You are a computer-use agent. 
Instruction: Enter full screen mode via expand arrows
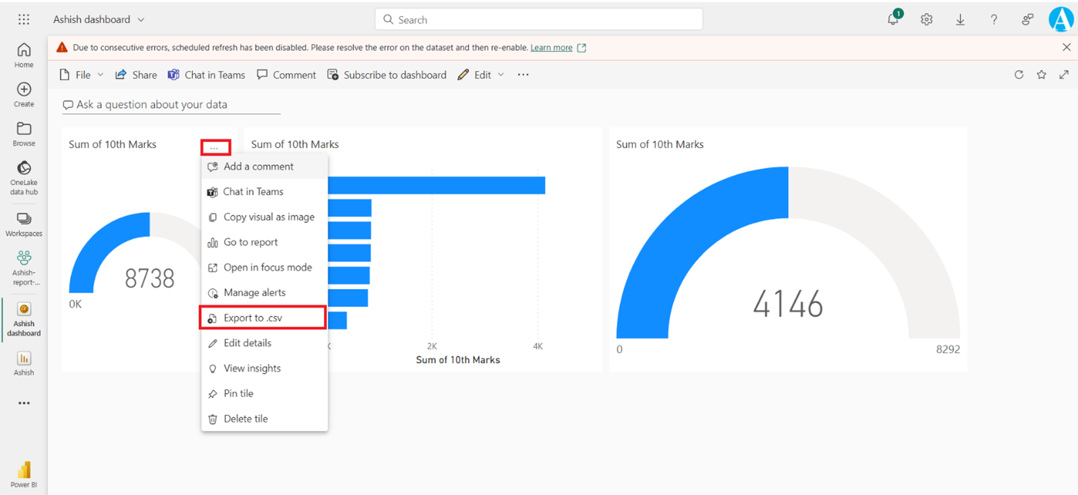tap(1064, 75)
